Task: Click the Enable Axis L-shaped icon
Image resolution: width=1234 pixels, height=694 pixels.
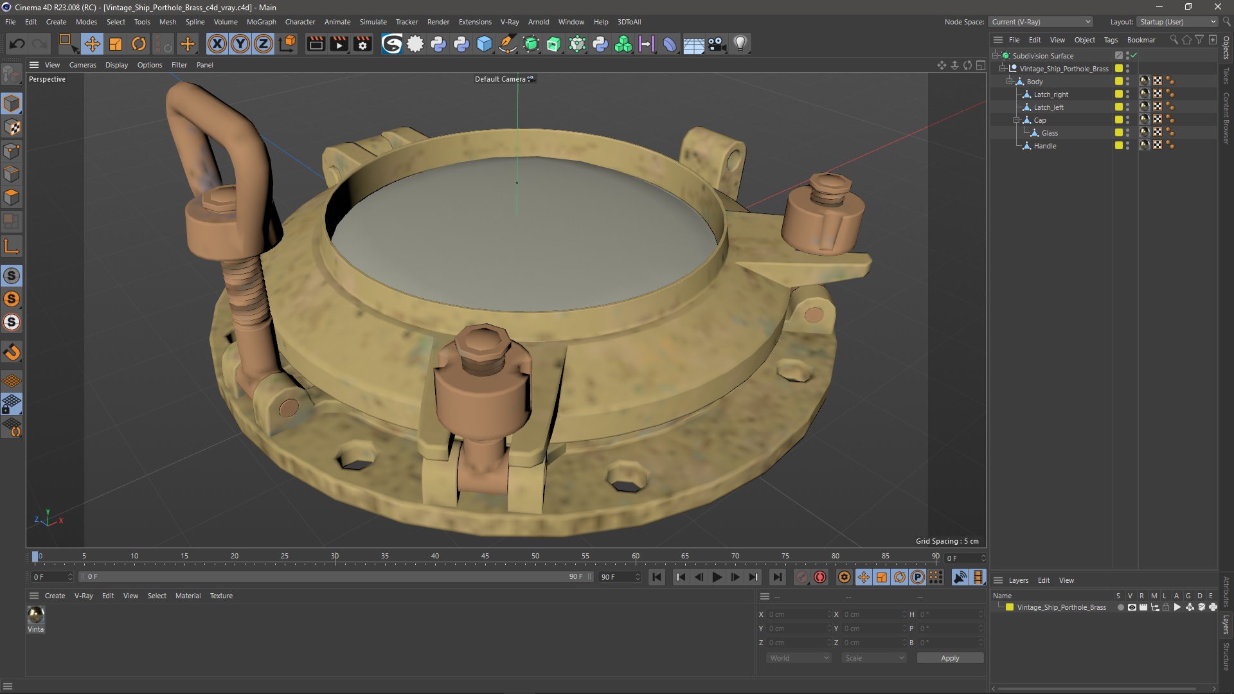Action: coord(12,246)
